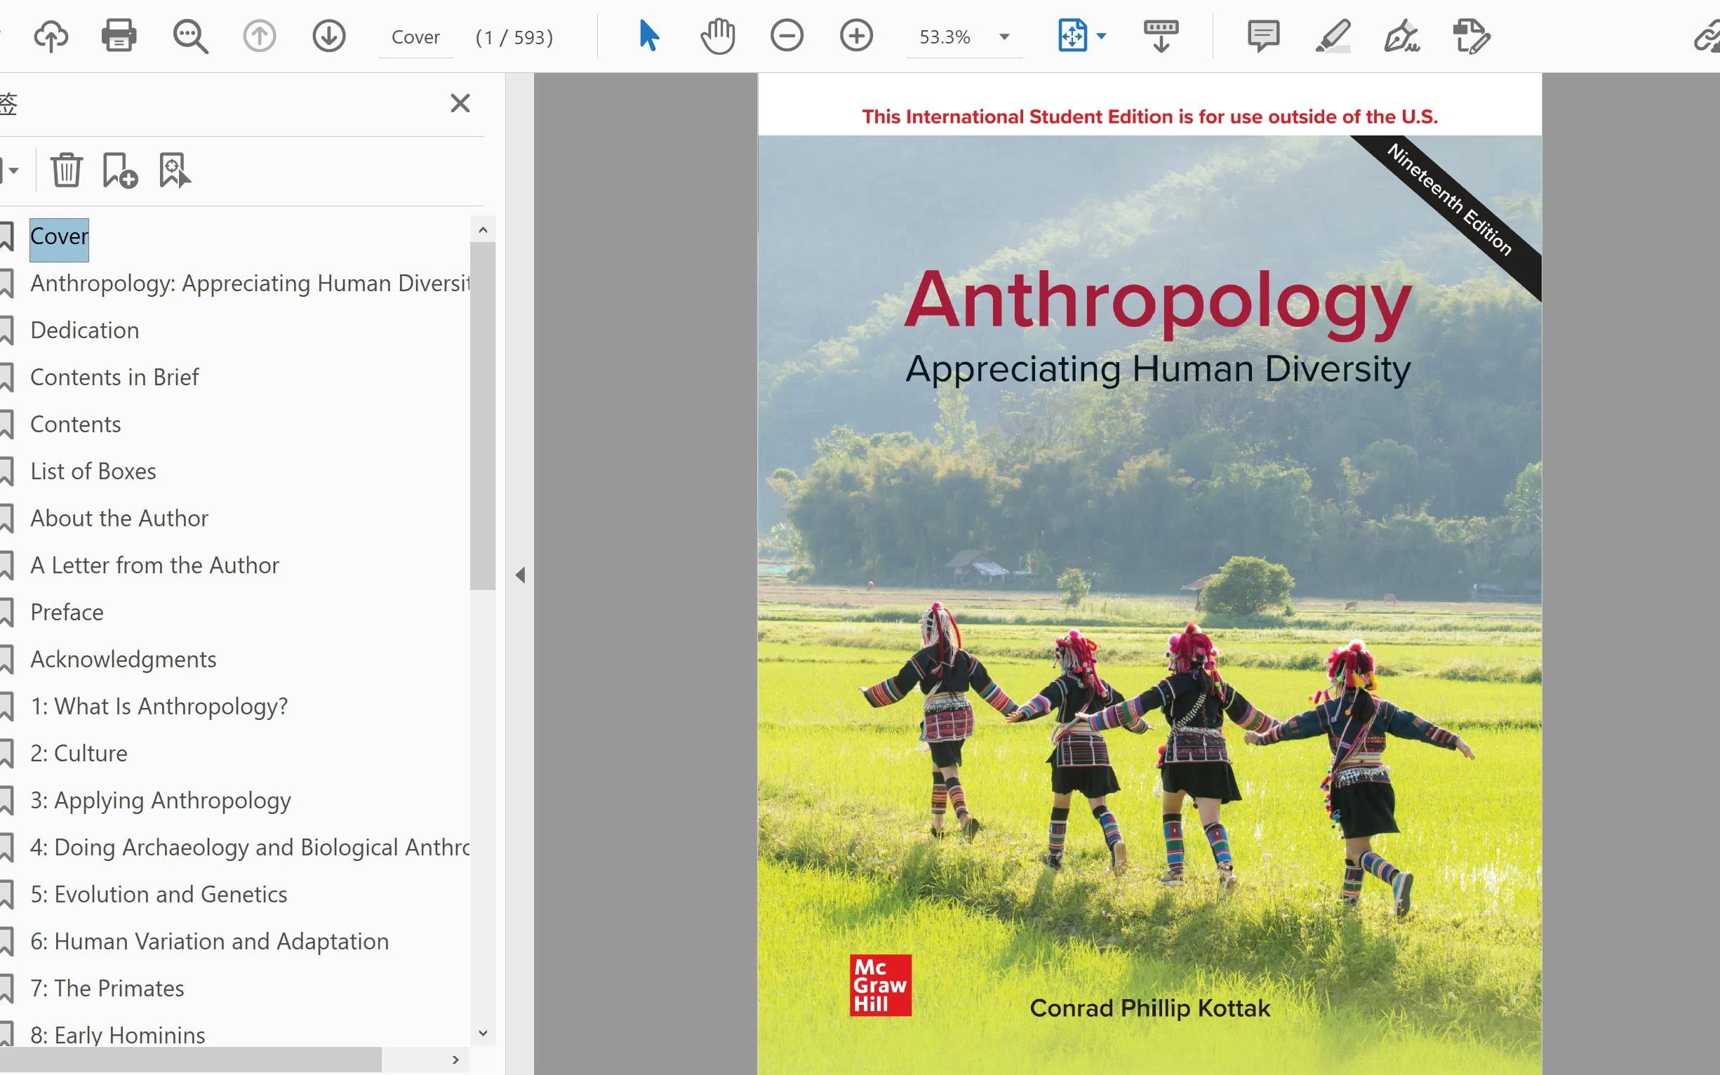Open zoom level dropdown arrow

click(x=1005, y=37)
